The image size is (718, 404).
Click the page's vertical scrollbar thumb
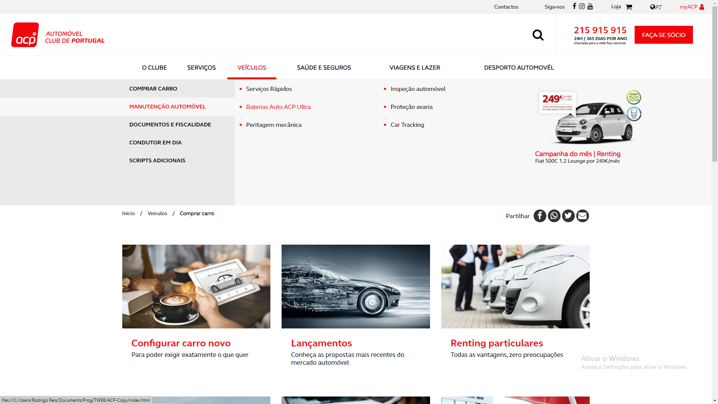pos(715,84)
